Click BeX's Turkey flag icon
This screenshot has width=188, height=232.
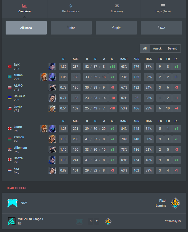click(10, 67)
